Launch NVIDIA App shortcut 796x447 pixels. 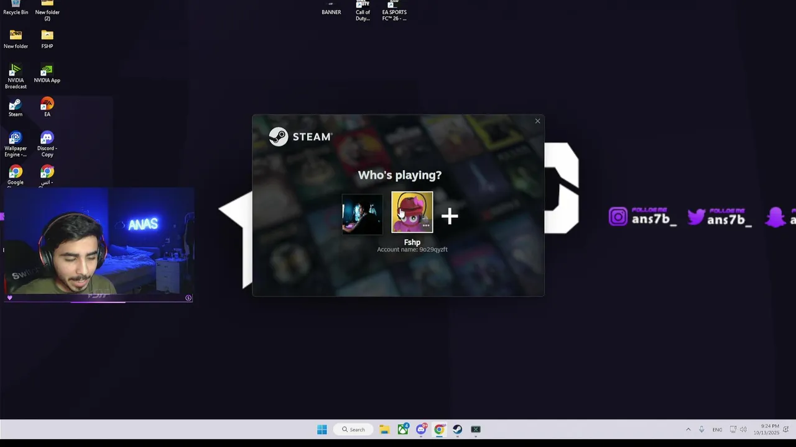point(47,73)
